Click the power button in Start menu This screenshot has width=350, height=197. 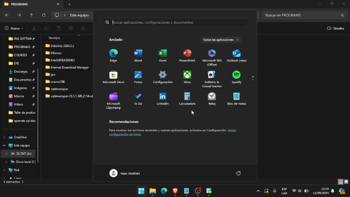(x=238, y=173)
